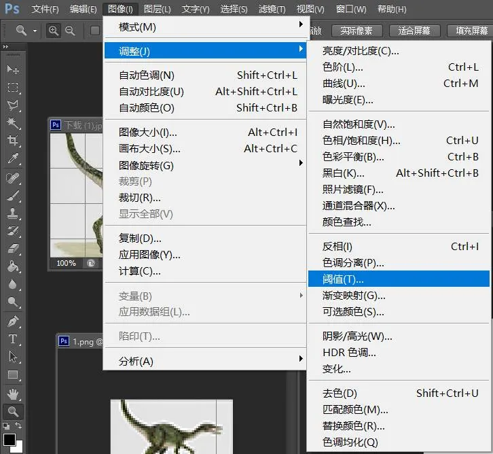Select the Eyedropper tool

click(13, 158)
